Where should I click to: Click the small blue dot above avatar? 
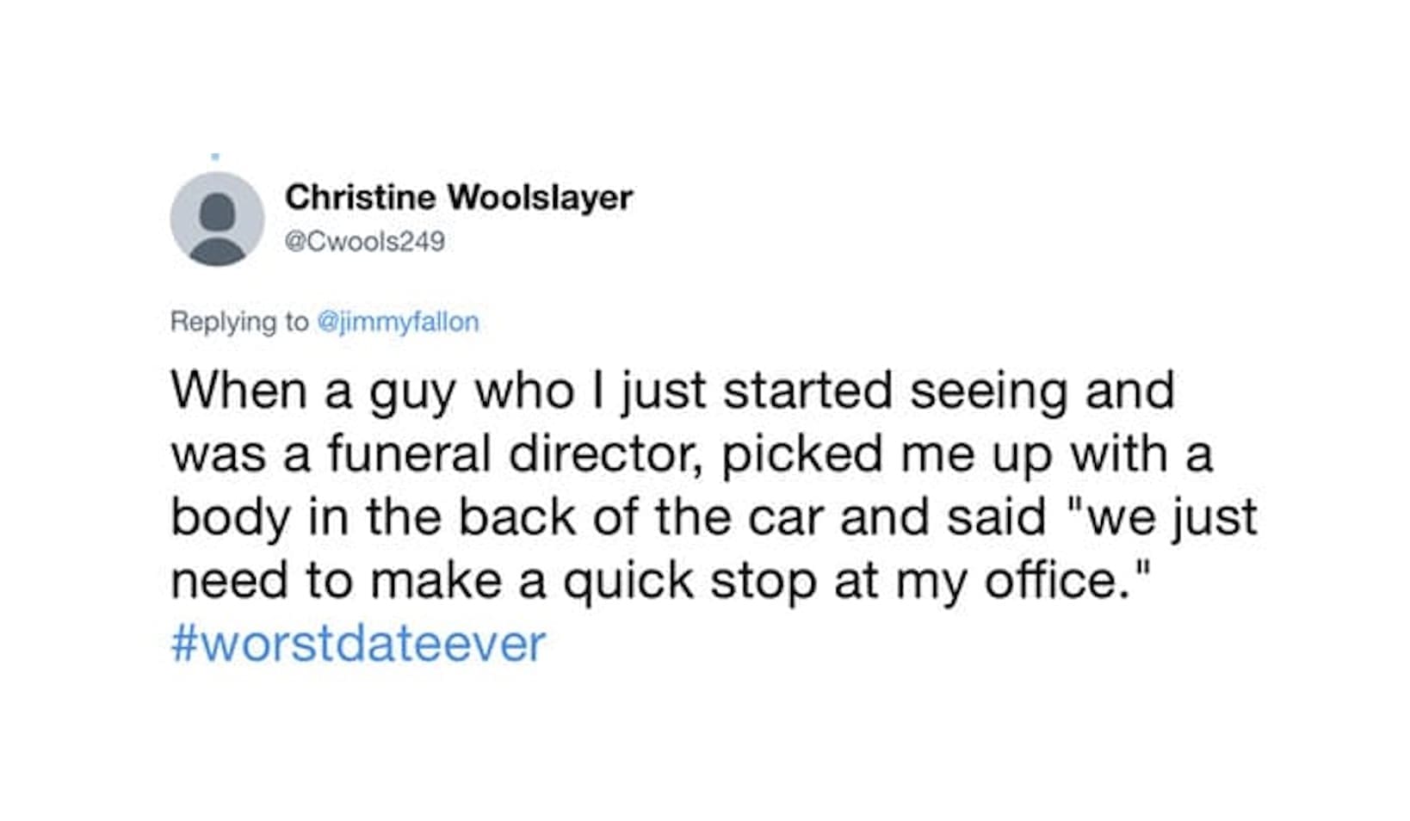pyautogui.click(x=215, y=157)
